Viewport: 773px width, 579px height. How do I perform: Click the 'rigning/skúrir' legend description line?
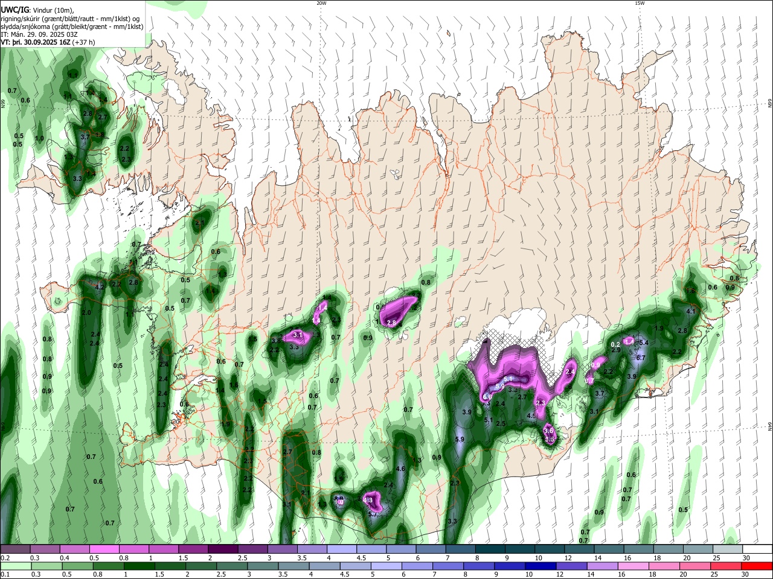tap(70, 18)
